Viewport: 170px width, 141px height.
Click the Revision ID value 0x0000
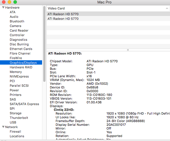pos(92,91)
